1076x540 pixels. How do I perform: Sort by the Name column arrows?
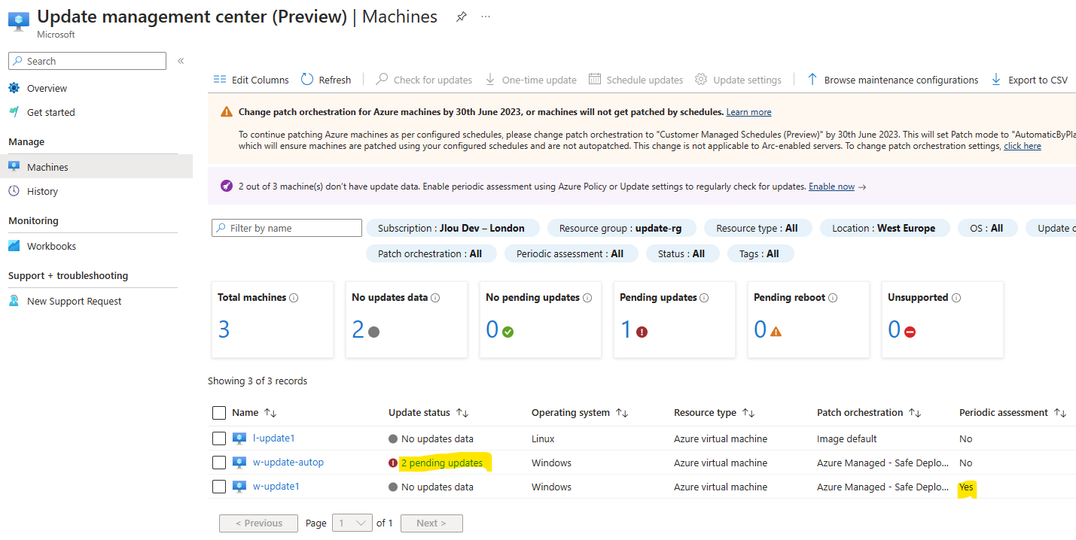pos(270,413)
